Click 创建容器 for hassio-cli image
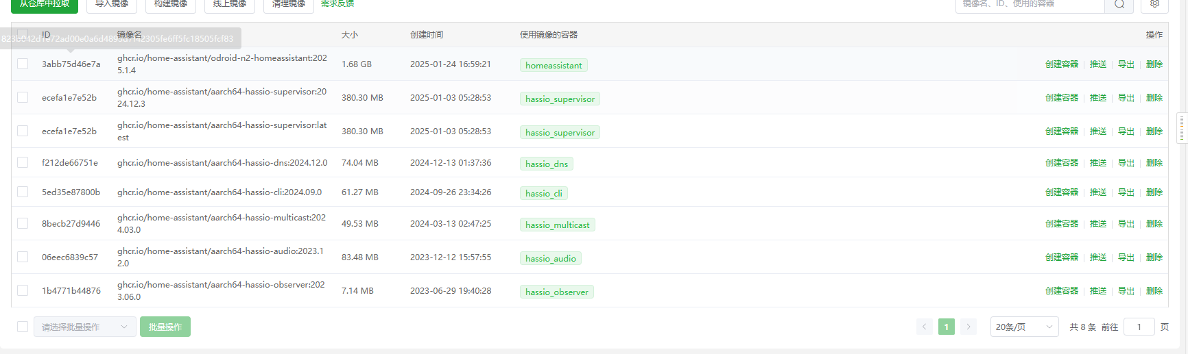The height and width of the screenshot is (354, 1188). point(1062,192)
